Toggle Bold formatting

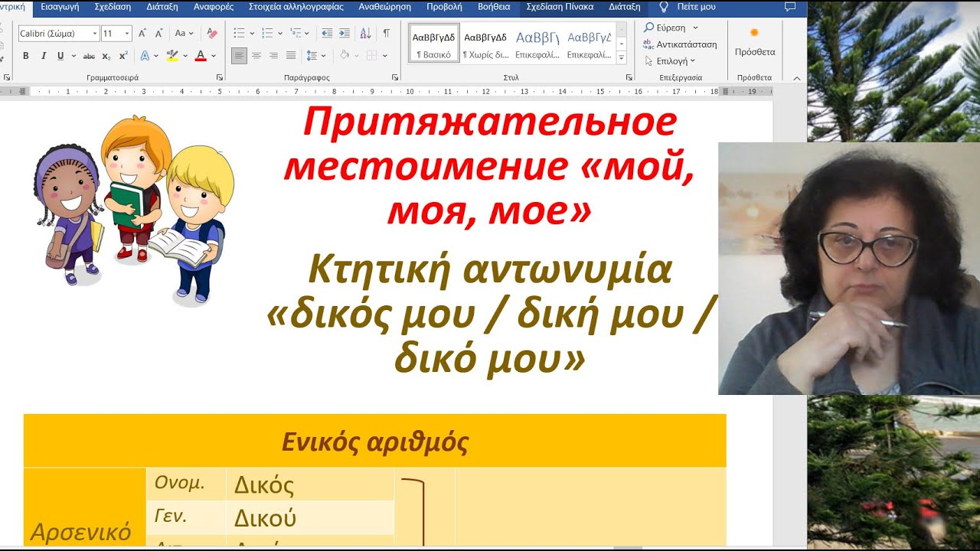coord(26,56)
